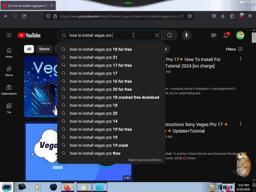Choose suggestion 'how to install vegas pro 14'
This screenshot has height=192, width=256.
point(111,121)
